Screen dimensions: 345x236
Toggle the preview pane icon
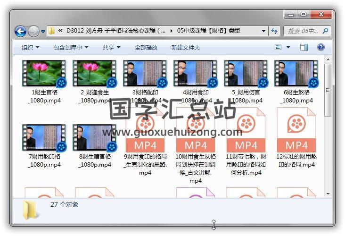click(304, 47)
